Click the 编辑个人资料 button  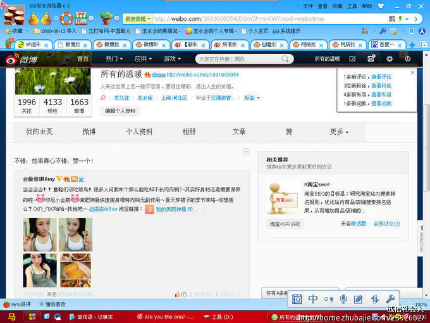[x=120, y=111]
